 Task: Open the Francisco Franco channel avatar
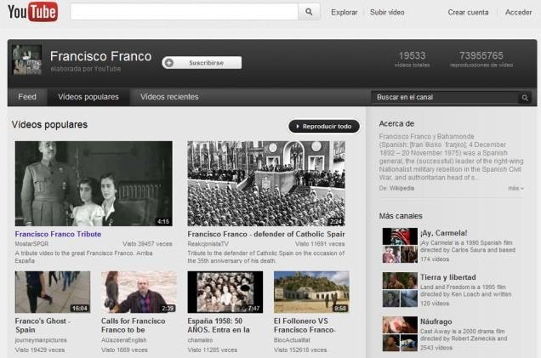click(x=27, y=60)
